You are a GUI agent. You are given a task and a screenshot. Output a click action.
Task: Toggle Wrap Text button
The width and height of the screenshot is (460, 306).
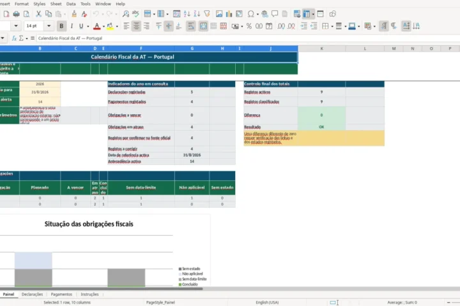pos(190,26)
